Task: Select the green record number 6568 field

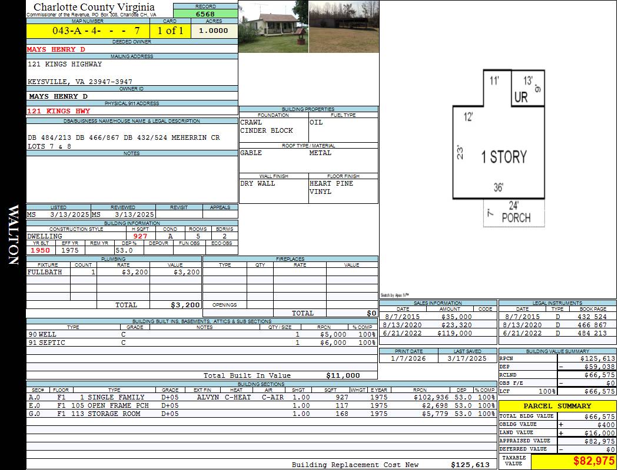Action: tap(205, 14)
